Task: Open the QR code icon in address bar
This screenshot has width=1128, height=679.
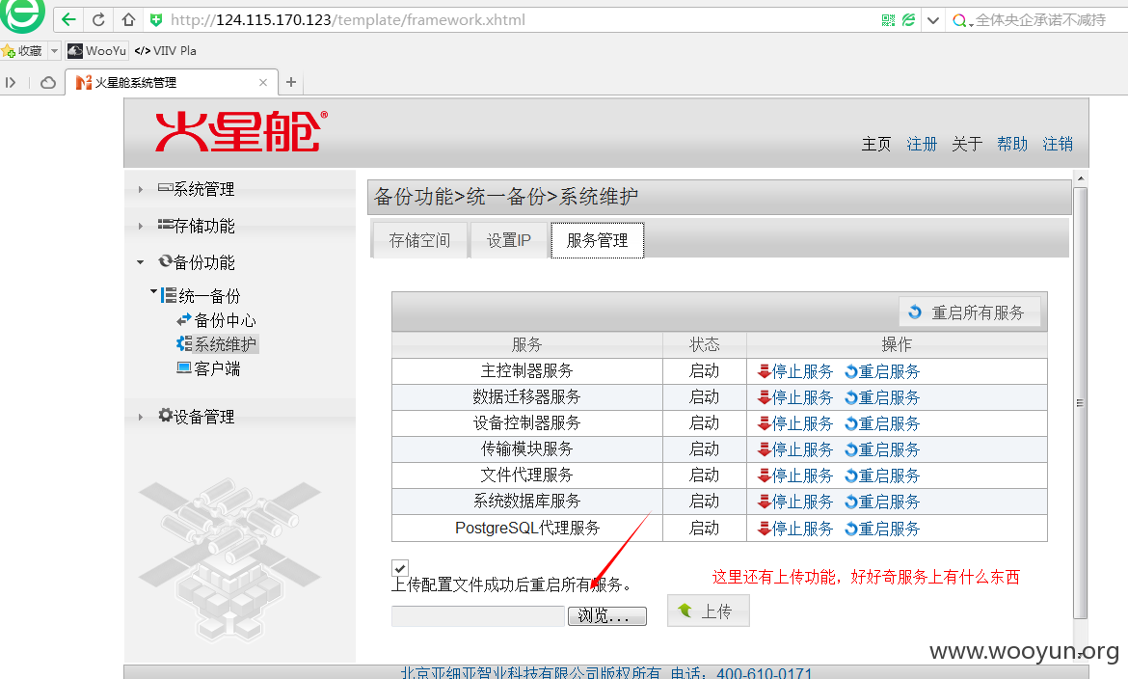Action: [x=889, y=20]
